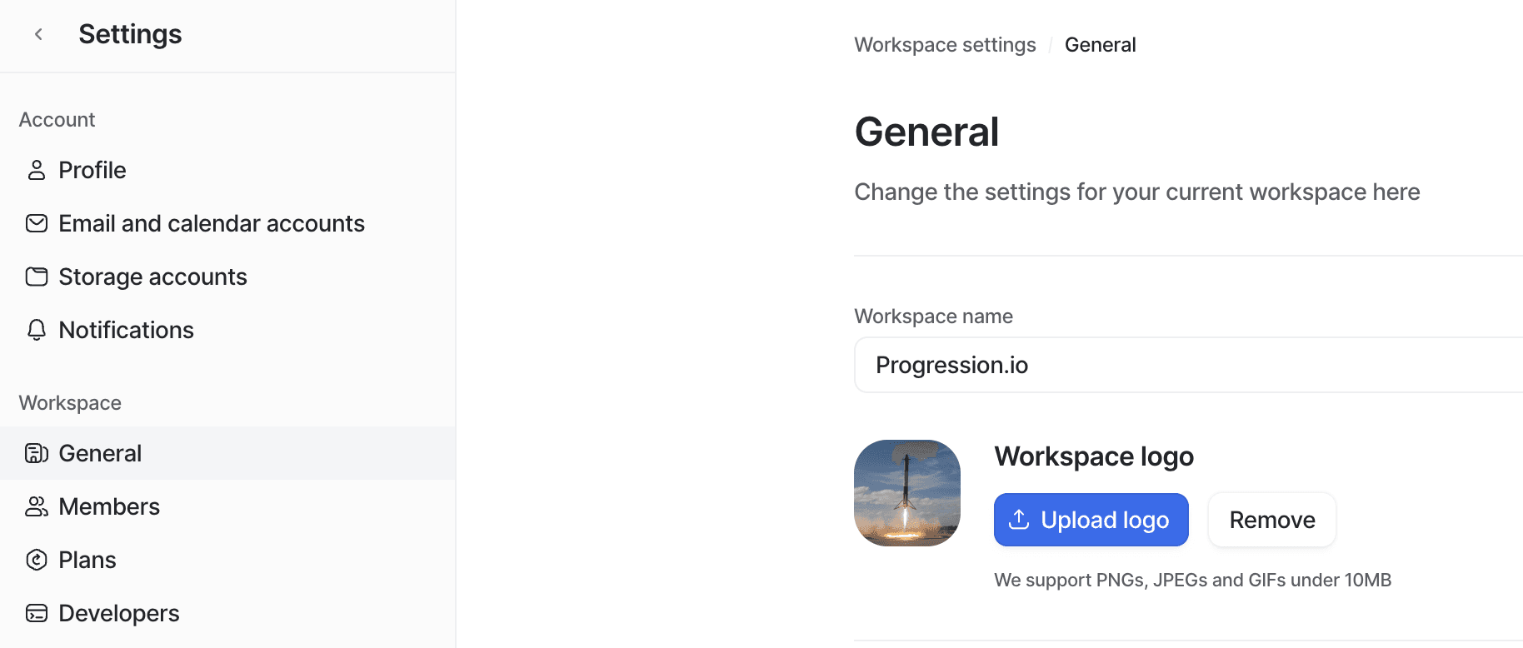Click the Upload logo button
Screen dimensions: 1523x648
pyautogui.click(x=1091, y=519)
